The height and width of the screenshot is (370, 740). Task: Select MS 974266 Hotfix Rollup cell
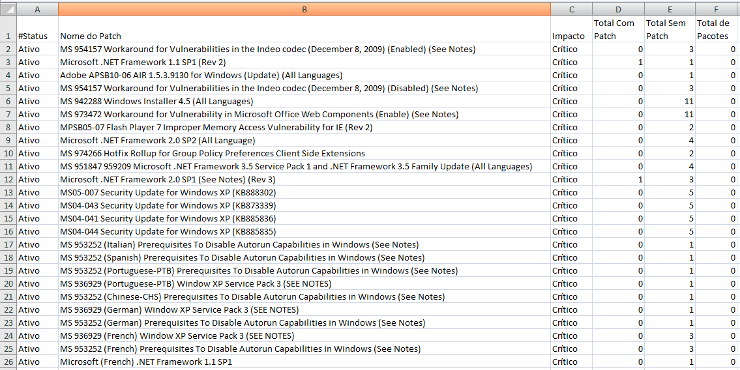coord(304,154)
